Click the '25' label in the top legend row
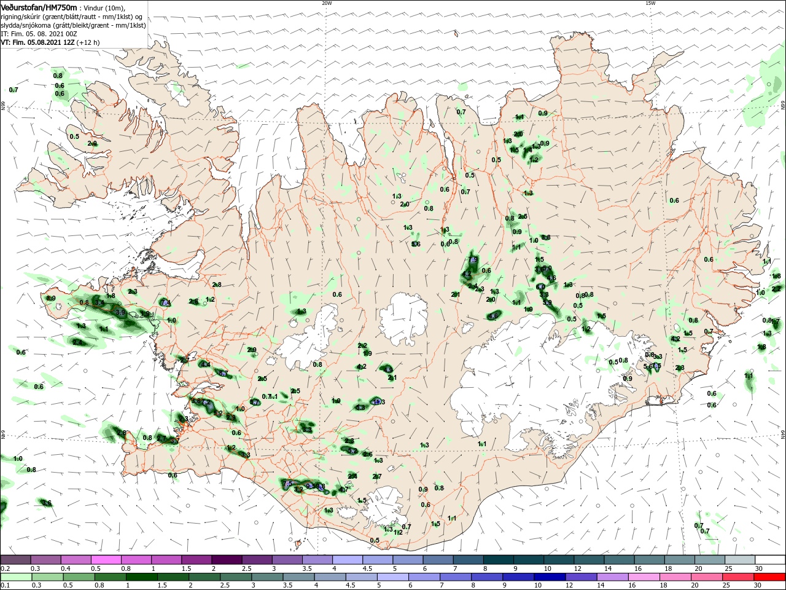This screenshot has width=786, height=590. coord(729,568)
